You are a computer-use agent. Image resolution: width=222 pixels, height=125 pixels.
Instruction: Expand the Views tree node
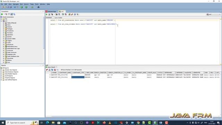3,25
